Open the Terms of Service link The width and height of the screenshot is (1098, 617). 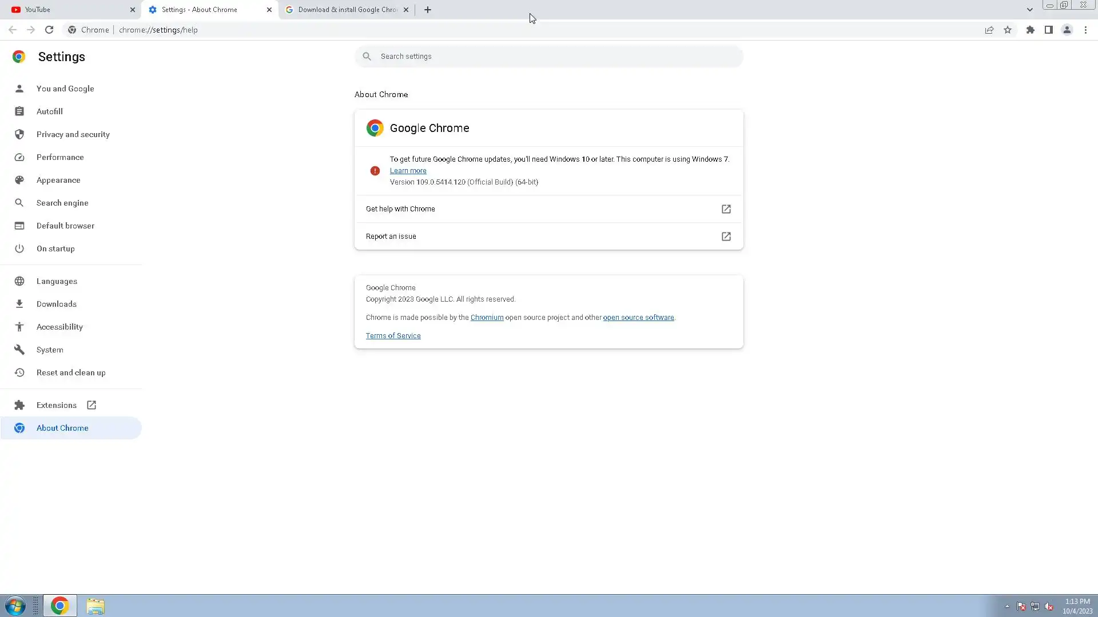pos(393,336)
